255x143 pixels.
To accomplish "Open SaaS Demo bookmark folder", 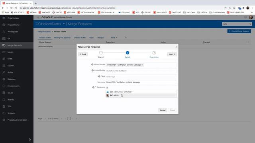I will click(x=189, y=12).
